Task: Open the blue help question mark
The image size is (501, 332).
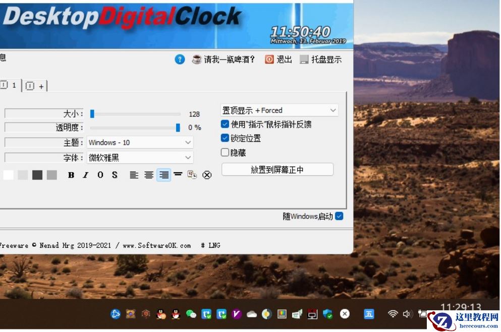Action: [x=181, y=59]
